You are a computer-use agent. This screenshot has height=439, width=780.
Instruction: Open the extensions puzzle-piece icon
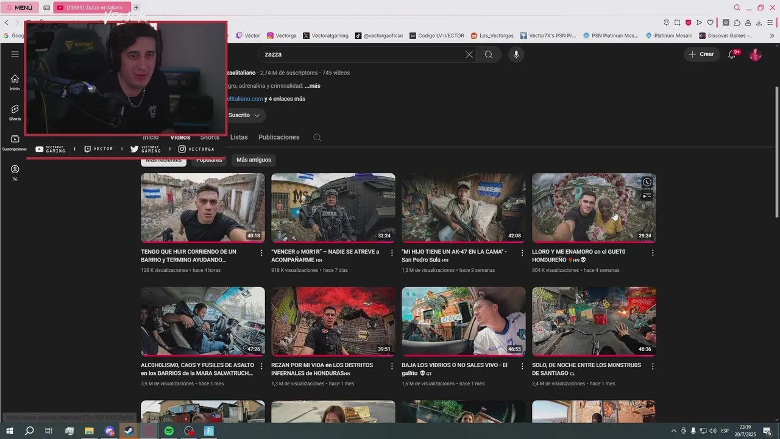pyautogui.click(x=737, y=23)
